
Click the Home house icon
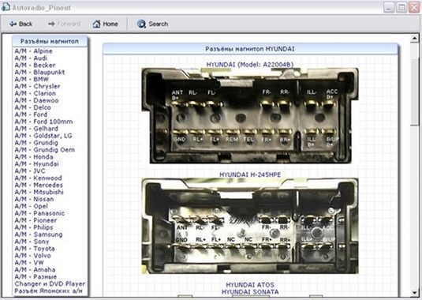click(x=96, y=24)
